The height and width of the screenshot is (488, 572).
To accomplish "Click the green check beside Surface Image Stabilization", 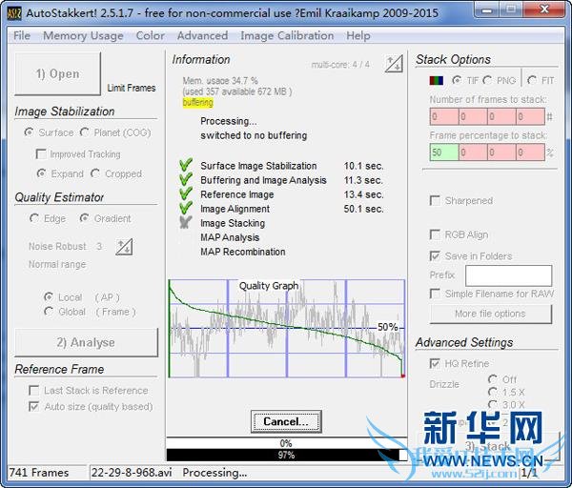I will tap(186, 165).
